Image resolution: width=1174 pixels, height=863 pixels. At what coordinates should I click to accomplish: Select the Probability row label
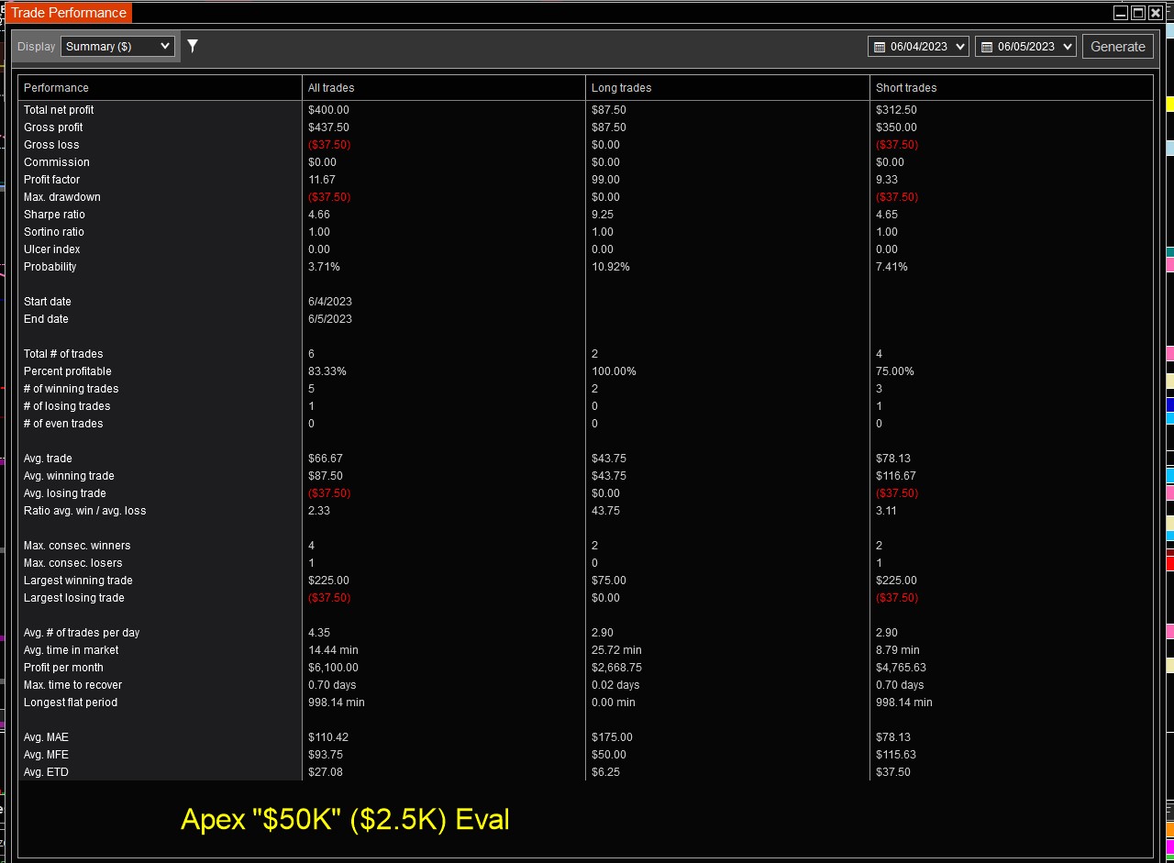coord(50,267)
